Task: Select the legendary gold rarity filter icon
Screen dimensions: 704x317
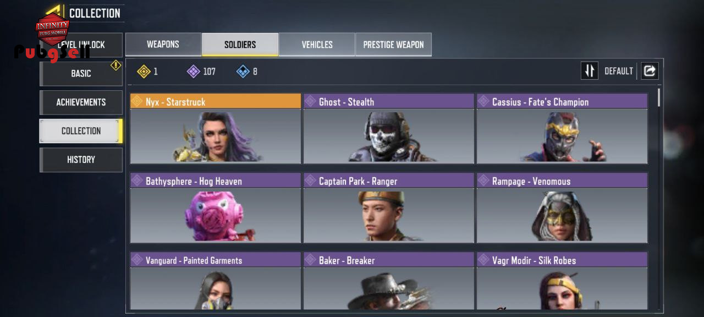Action: [144, 72]
